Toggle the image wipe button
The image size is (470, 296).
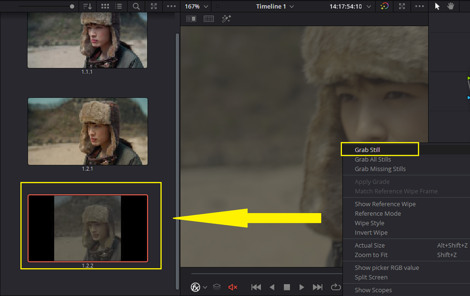pos(191,18)
